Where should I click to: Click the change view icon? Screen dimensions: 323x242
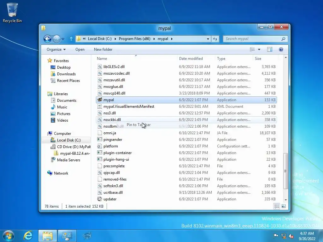pyautogui.click(x=252, y=49)
